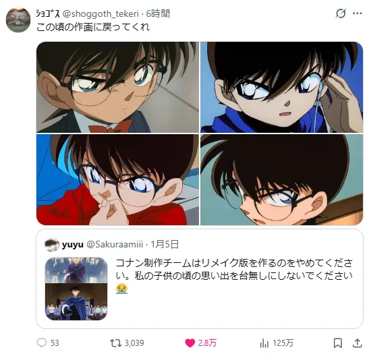Open the bottom-right Conan side profile image
Viewport: 369px width, 356px height.
282,179
